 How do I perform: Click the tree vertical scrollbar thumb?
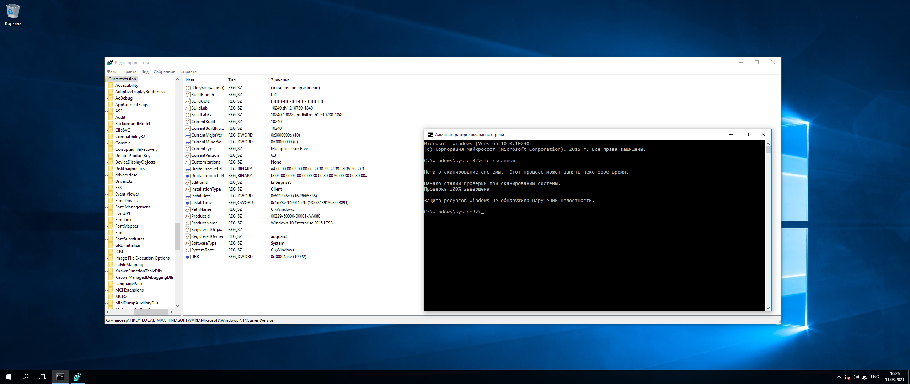coord(178,236)
